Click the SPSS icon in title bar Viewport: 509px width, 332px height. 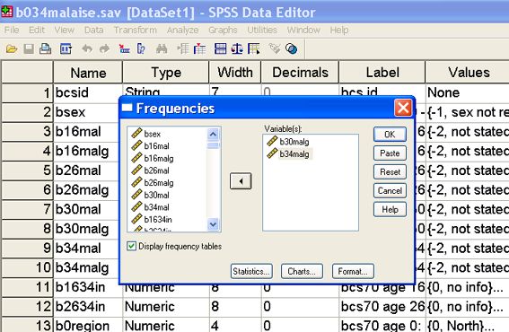coord(7,12)
